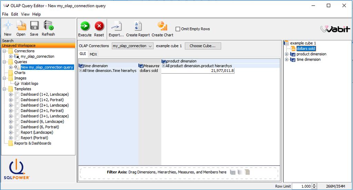
Task: Click the product dimension header icon in grid
Action: [164, 61]
